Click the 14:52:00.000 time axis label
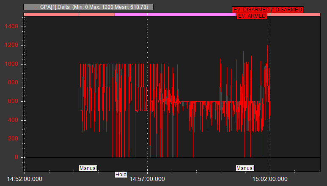Image resolution: width=327 pixels, height=186 pixels. click(x=25, y=179)
